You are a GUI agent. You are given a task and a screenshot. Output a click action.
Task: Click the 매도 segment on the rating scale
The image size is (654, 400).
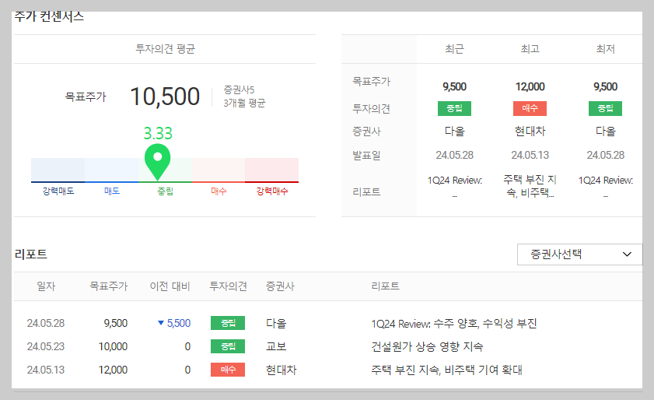click(111, 170)
